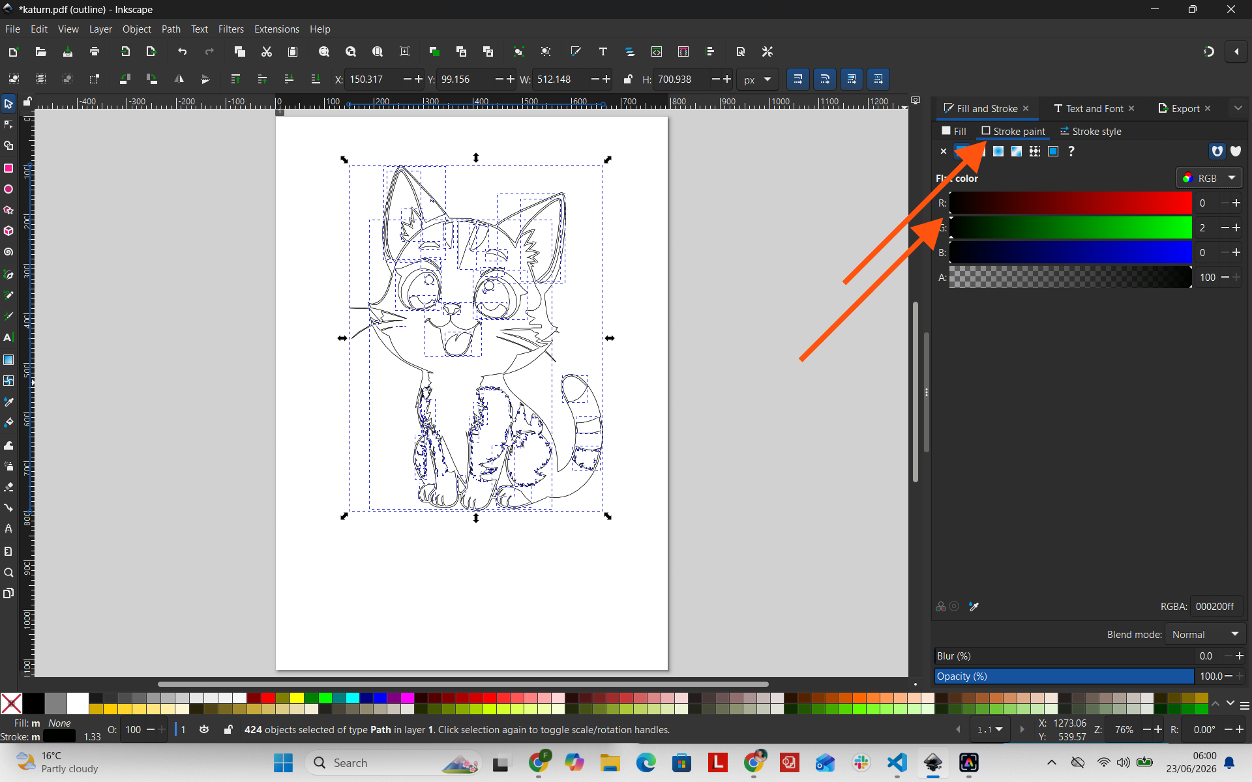Switch to the Text and Font tab
Viewport: 1252px width, 782px height.
(1094, 108)
